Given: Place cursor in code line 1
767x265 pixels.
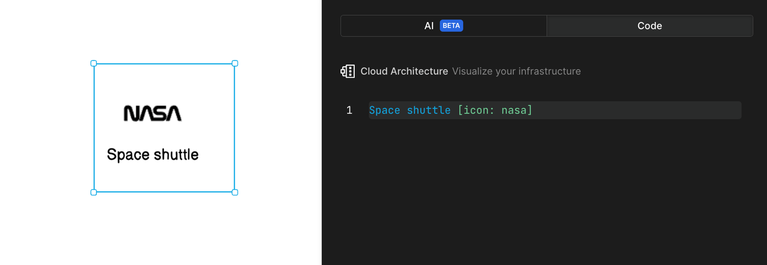Looking at the screenshot, I should [x=555, y=110].
